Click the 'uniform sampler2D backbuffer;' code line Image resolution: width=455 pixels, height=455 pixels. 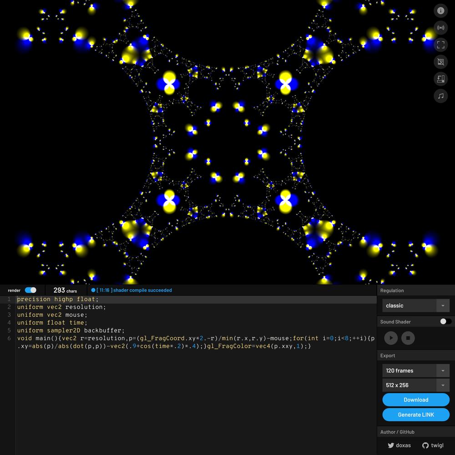(x=71, y=330)
